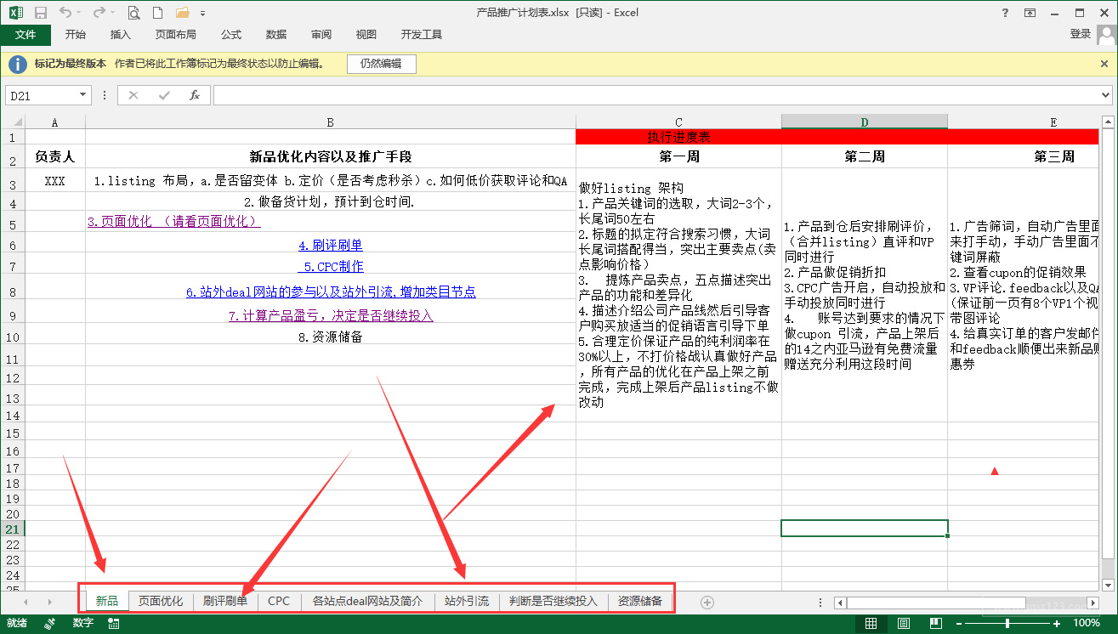Select row 10 header

point(13,337)
